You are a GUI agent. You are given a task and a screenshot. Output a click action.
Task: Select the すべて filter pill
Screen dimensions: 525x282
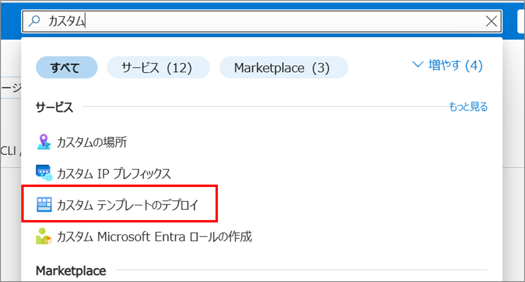[x=66, y=68]
